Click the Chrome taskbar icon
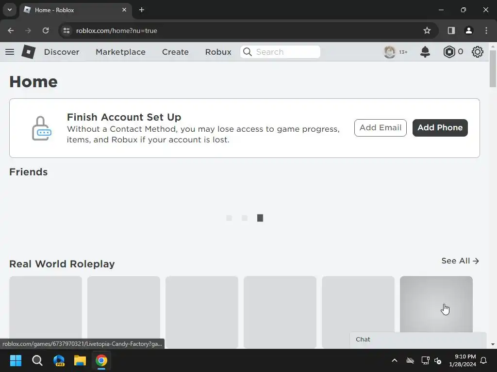497x372 pixels. click(101, 360)
